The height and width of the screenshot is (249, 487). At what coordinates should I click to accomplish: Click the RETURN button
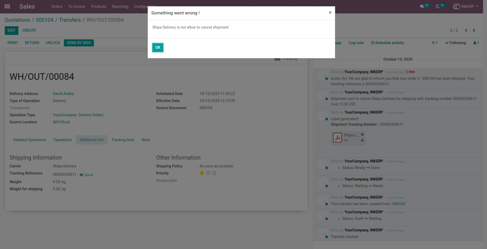(32, 43)
